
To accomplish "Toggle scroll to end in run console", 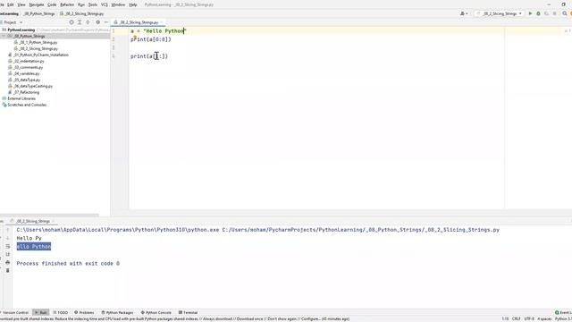I will click(8, 254).
